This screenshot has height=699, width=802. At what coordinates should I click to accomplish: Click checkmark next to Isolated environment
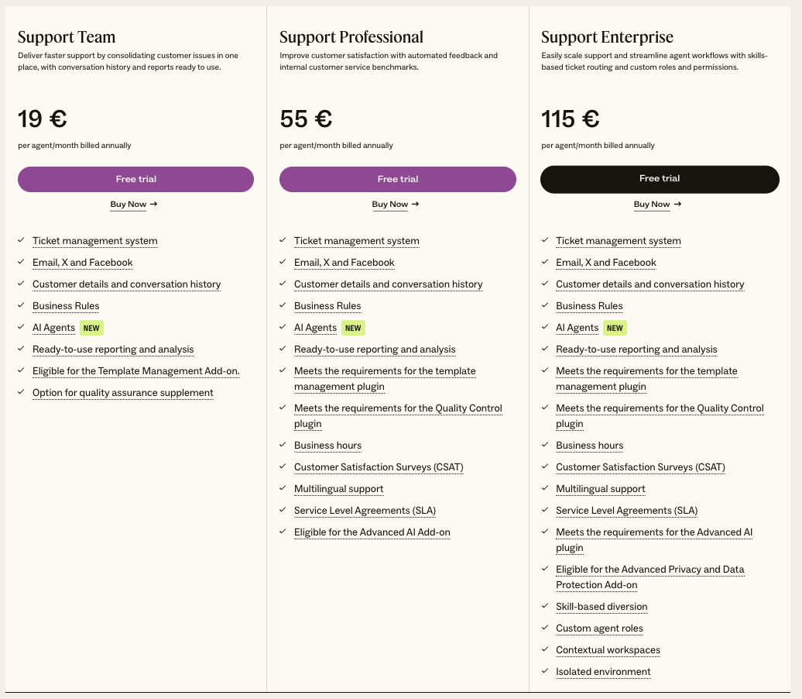point(544,672)
